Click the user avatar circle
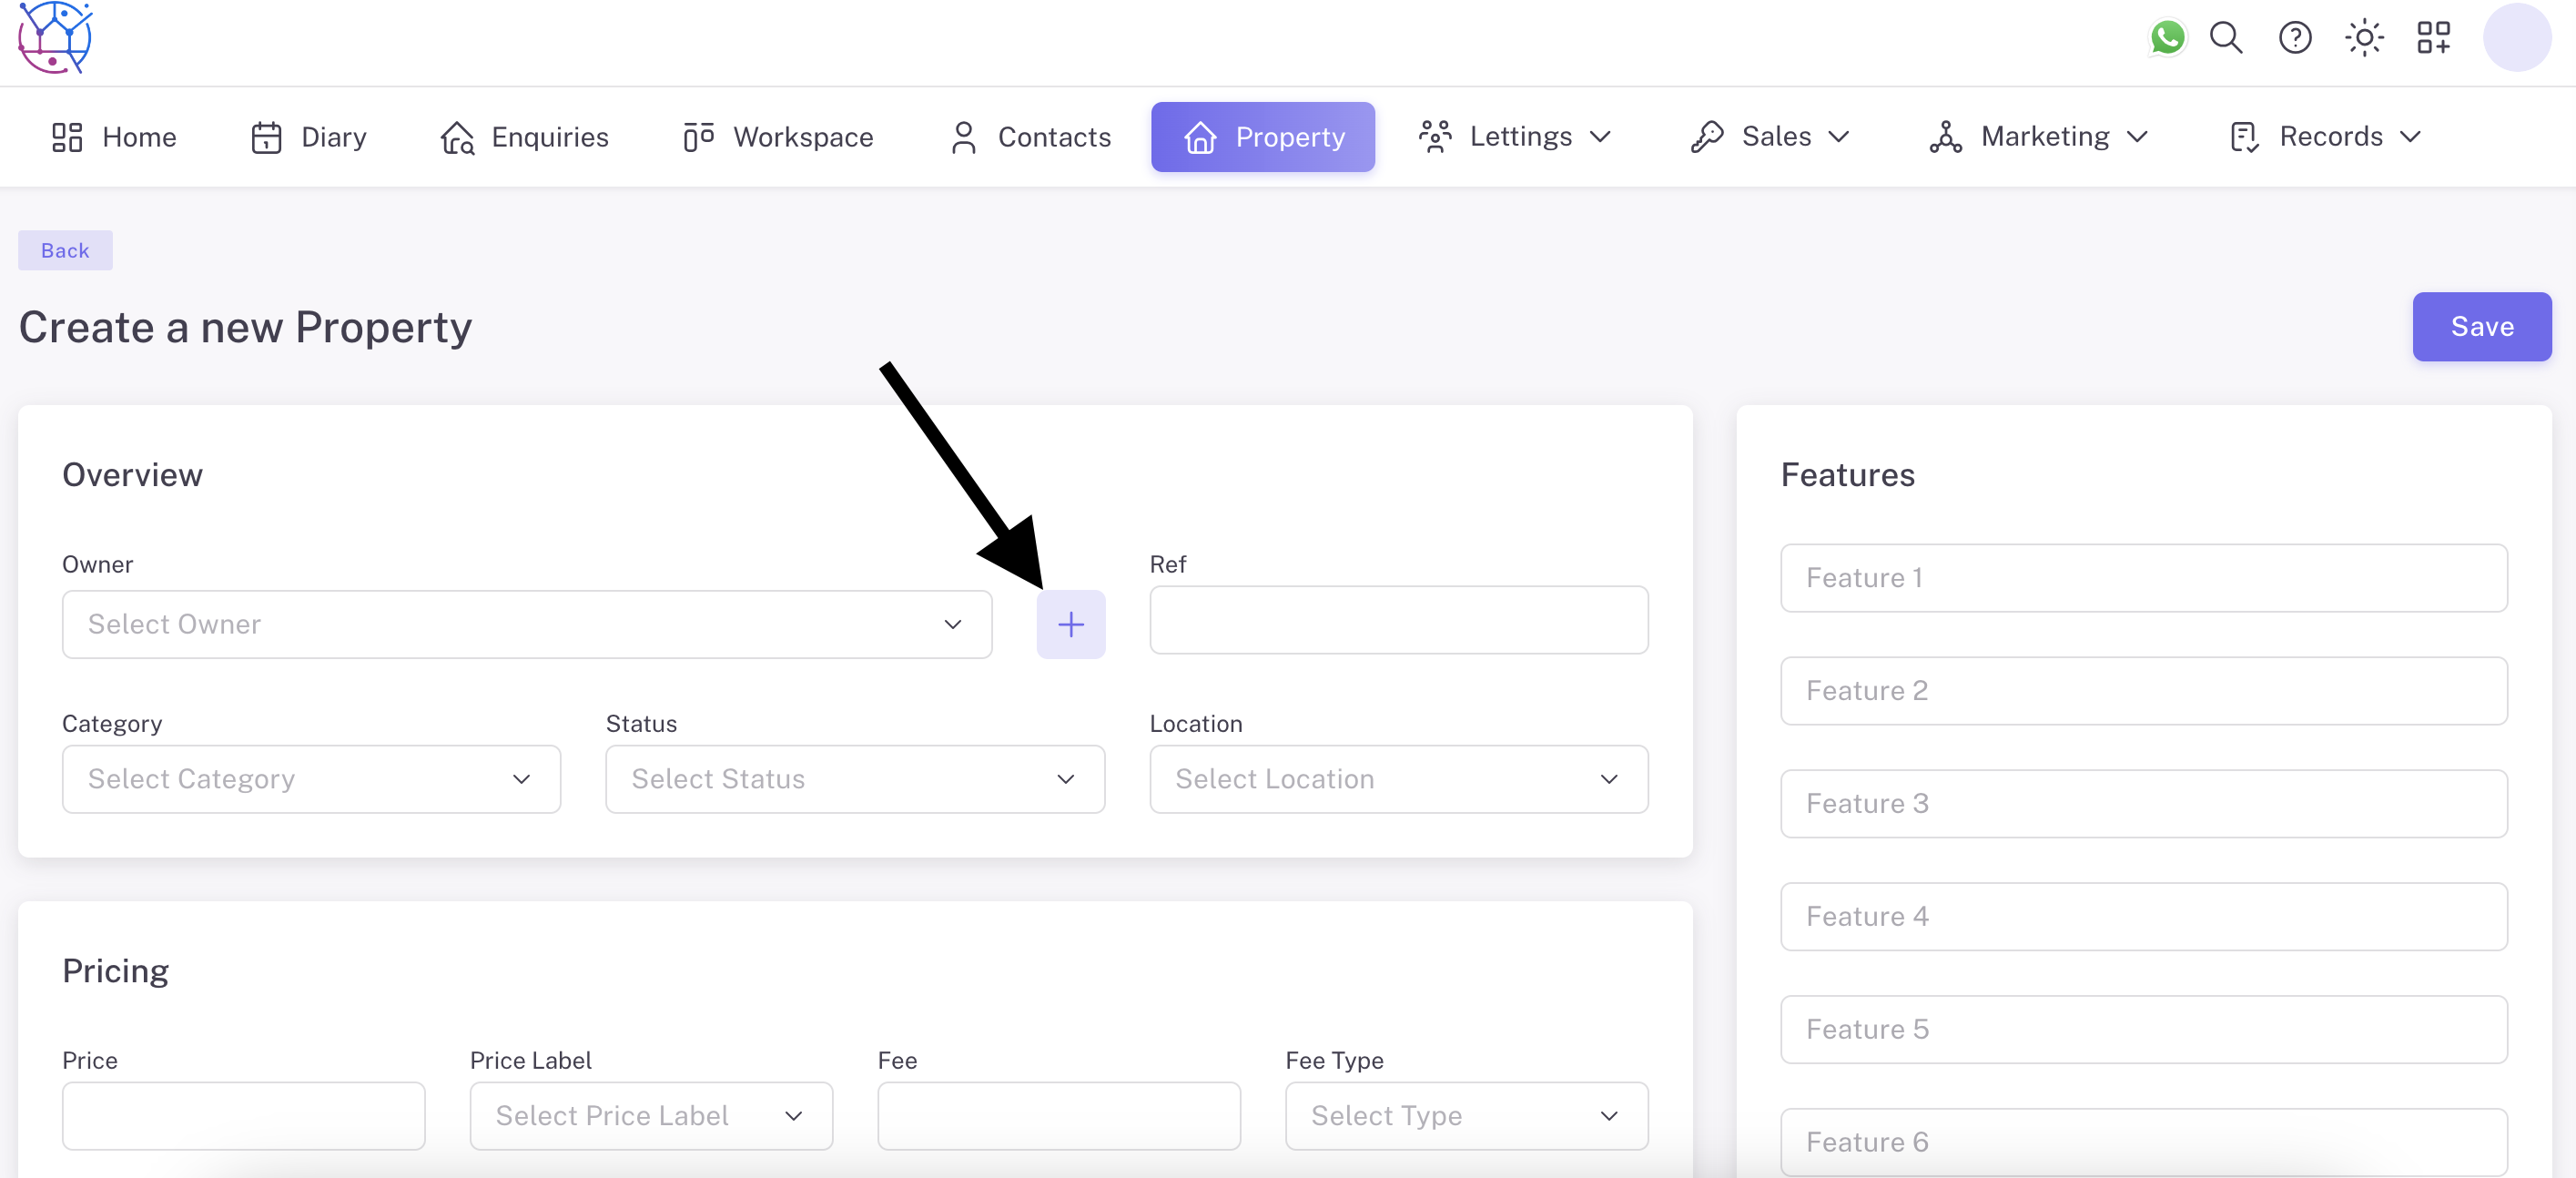This screenshot has height=1178, width=2576. [2516, 38]
